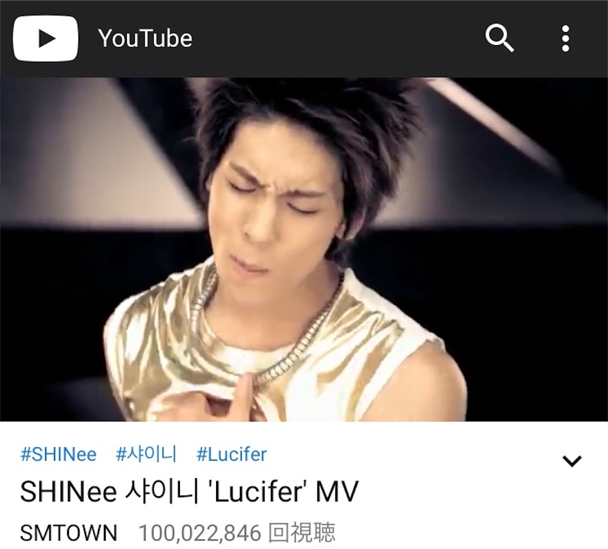
Task: Open the #Lucifer hashtag link
Action: 232,455
